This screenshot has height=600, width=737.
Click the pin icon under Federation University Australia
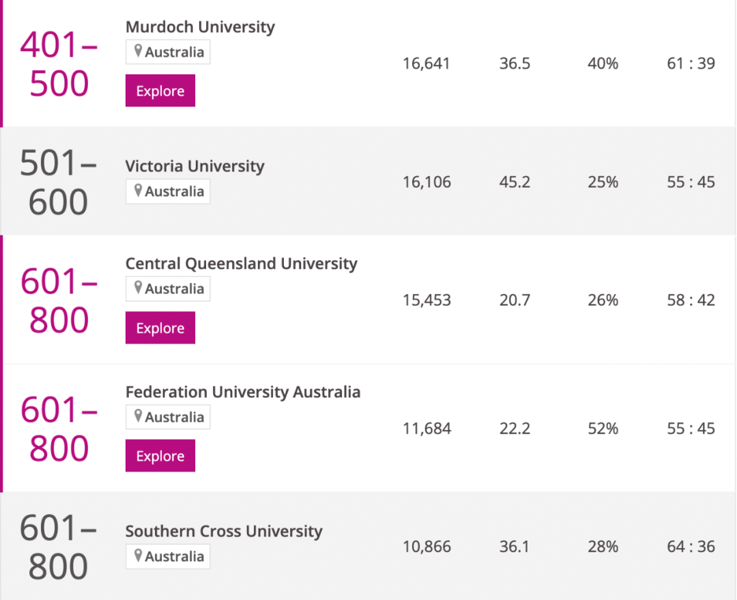point(138,416)
